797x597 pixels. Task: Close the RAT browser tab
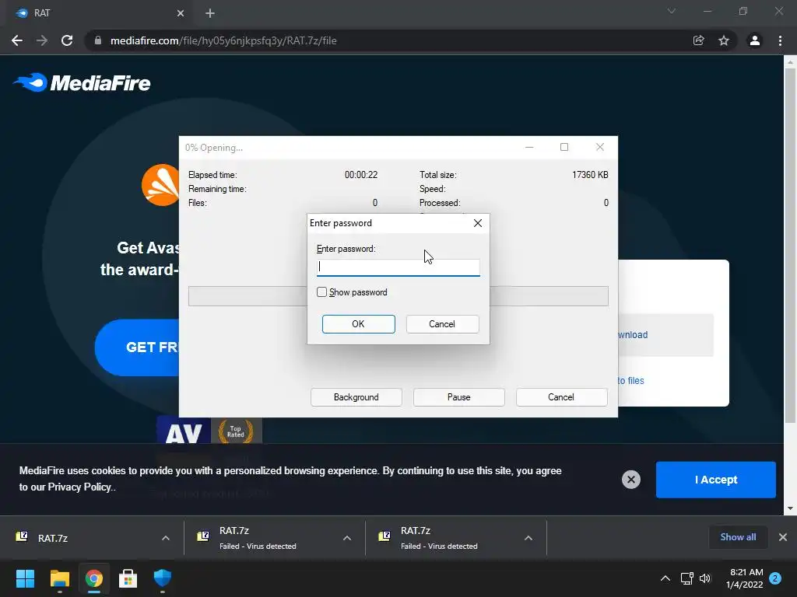point(181,13)
